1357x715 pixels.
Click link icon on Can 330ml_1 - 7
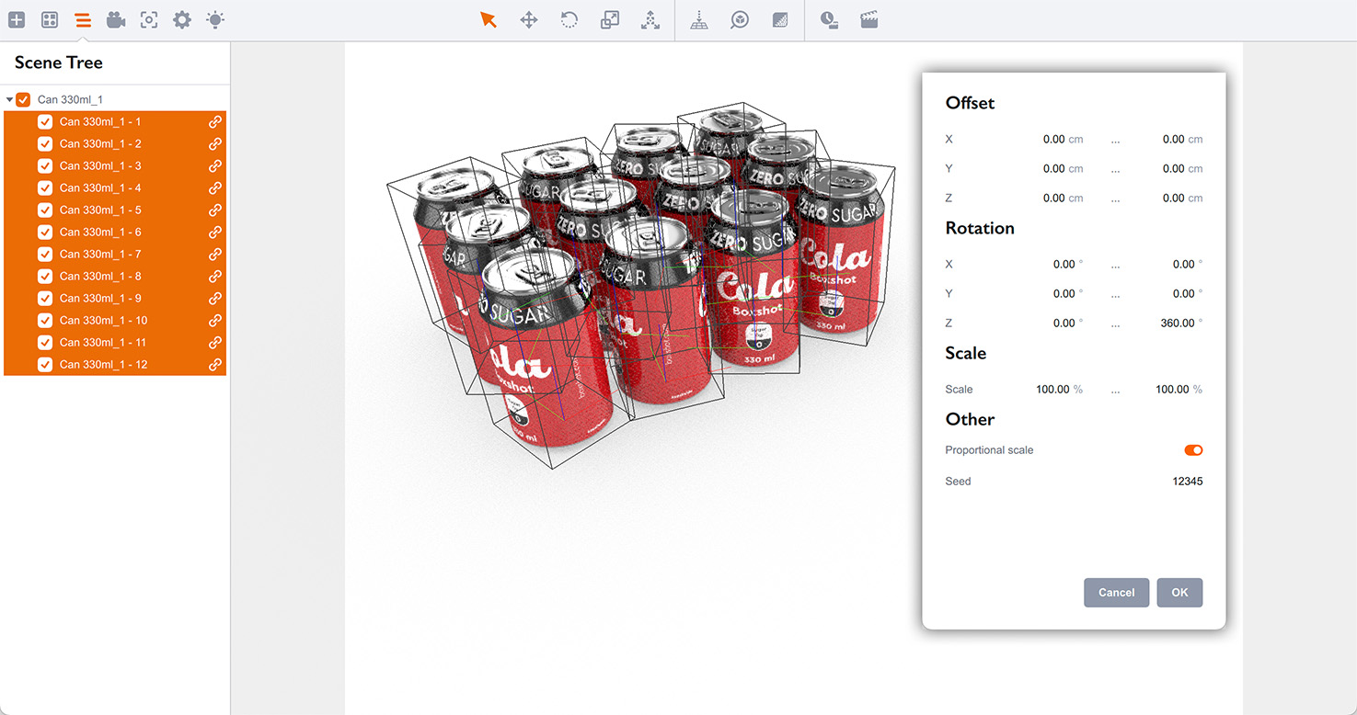[215, 254]
